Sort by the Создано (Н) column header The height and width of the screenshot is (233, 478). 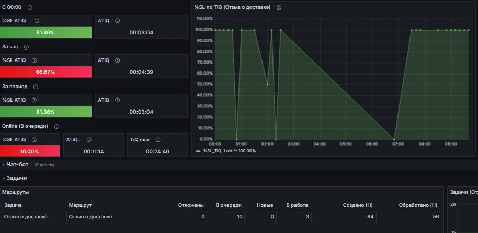[358, 205]
